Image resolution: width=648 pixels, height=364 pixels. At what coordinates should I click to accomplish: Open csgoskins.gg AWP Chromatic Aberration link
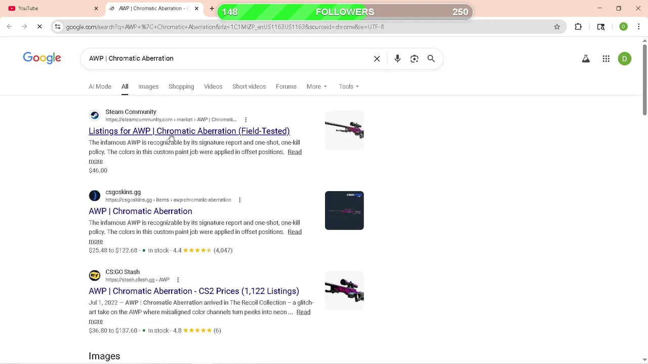coord(140,211)
